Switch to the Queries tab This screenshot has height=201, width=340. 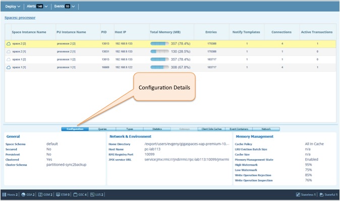pos(102,129)
